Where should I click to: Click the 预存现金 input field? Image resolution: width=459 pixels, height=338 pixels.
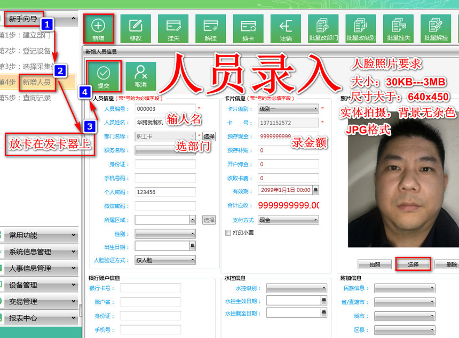[288, 136]
